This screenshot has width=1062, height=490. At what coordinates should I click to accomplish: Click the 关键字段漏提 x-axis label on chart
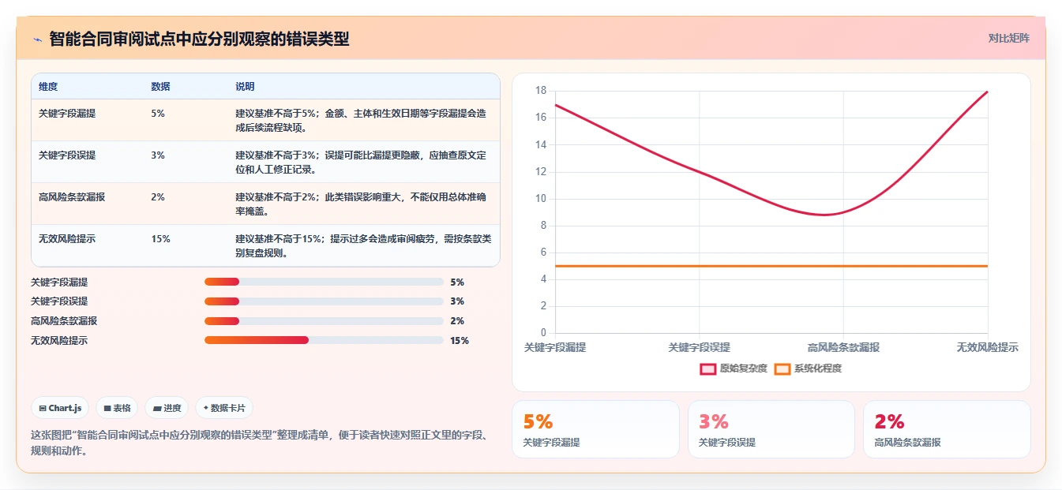555,347
